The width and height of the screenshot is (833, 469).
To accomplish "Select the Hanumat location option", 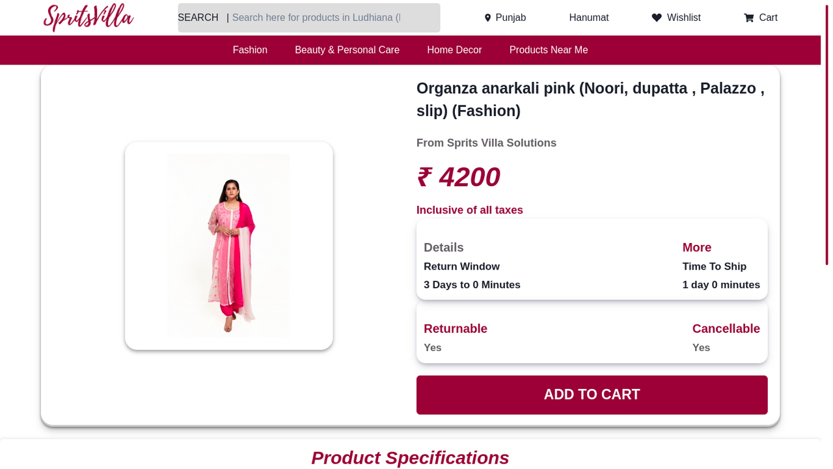I will [x=589, y=18].
